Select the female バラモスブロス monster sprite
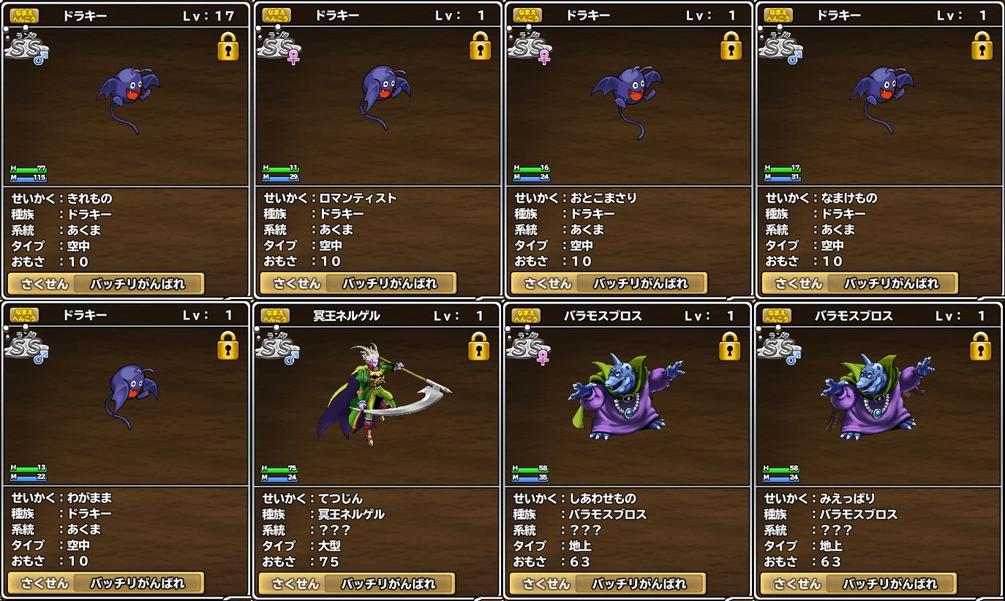The width and height of the screenshot is (1005, 601). (x=627, y=395)
